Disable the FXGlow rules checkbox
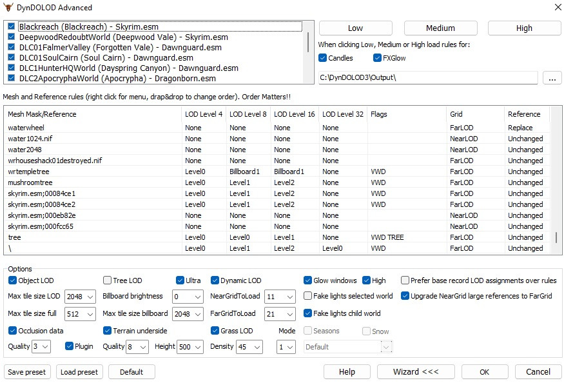 377,58
